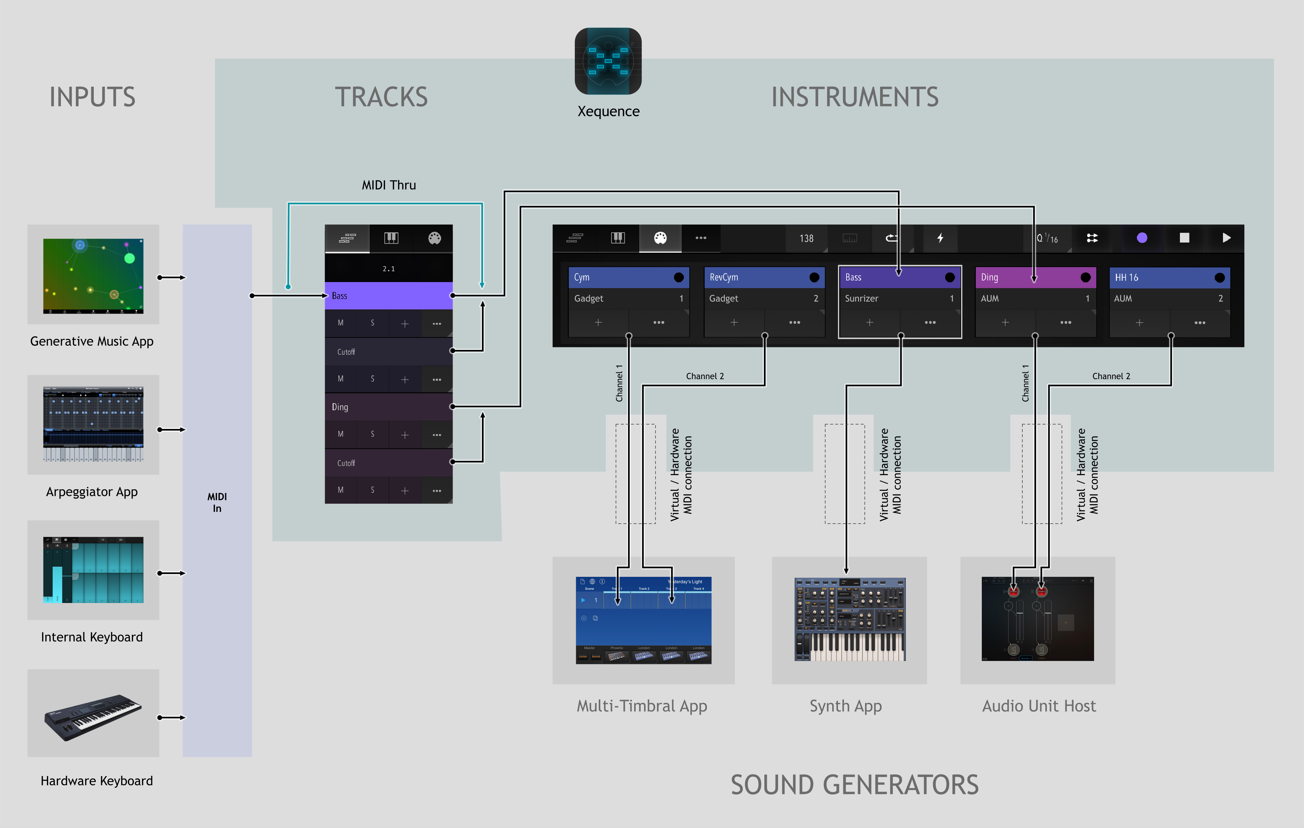The width and height of the screenshot is (1304, 828).
Task: Toggle the black dot on RevCym instrument
Action: (814, 277)
